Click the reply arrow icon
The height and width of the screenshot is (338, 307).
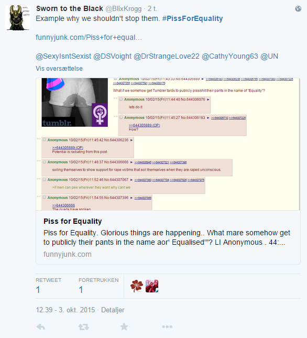coord(41,327)
